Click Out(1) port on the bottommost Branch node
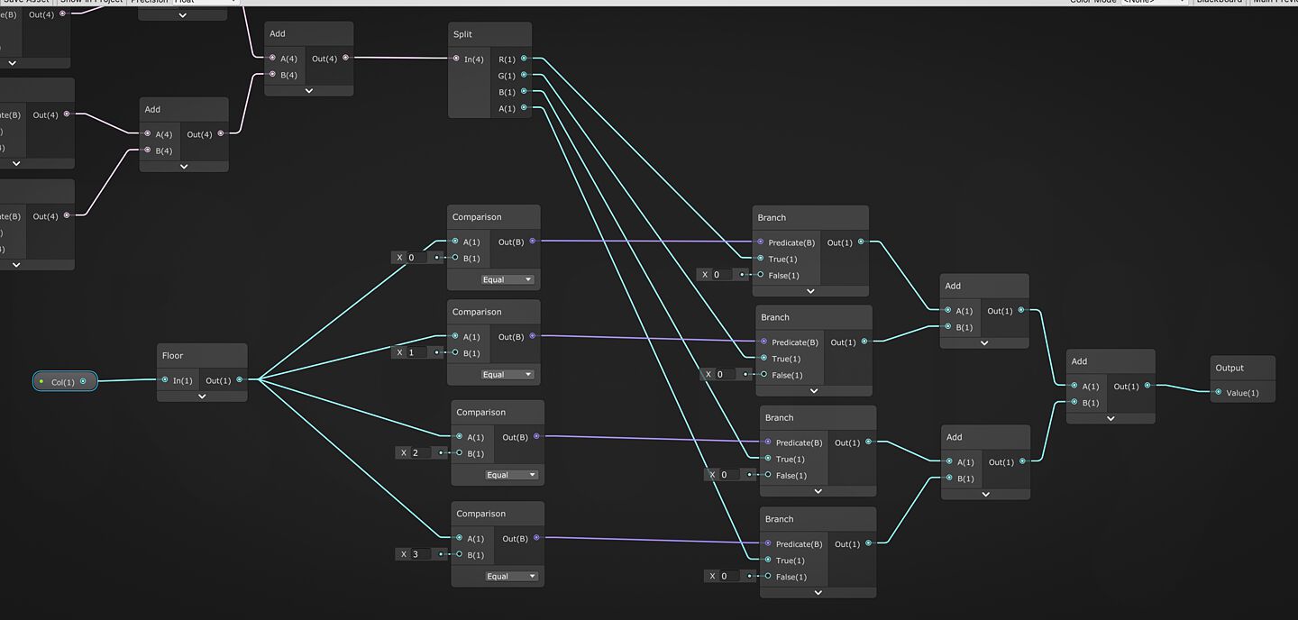The width and height of the screenshot is (1298, 620). 868,543
